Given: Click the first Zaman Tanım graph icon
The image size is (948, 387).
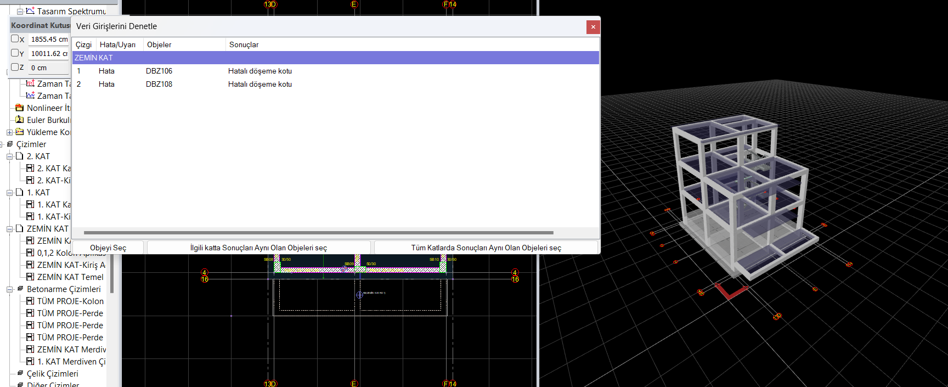Looking at the screenshot, I should click(x=30, y=83).
